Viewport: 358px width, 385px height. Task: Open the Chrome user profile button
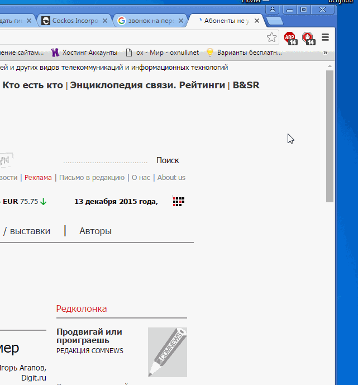[273, 9]
